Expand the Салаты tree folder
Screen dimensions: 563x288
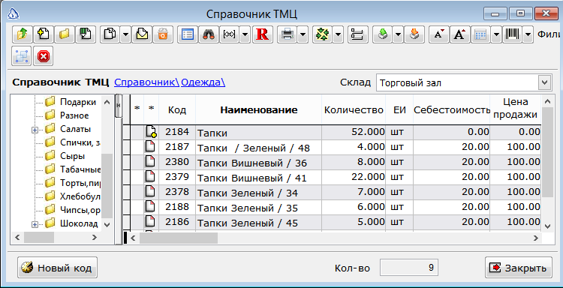[x=35, y=130]
